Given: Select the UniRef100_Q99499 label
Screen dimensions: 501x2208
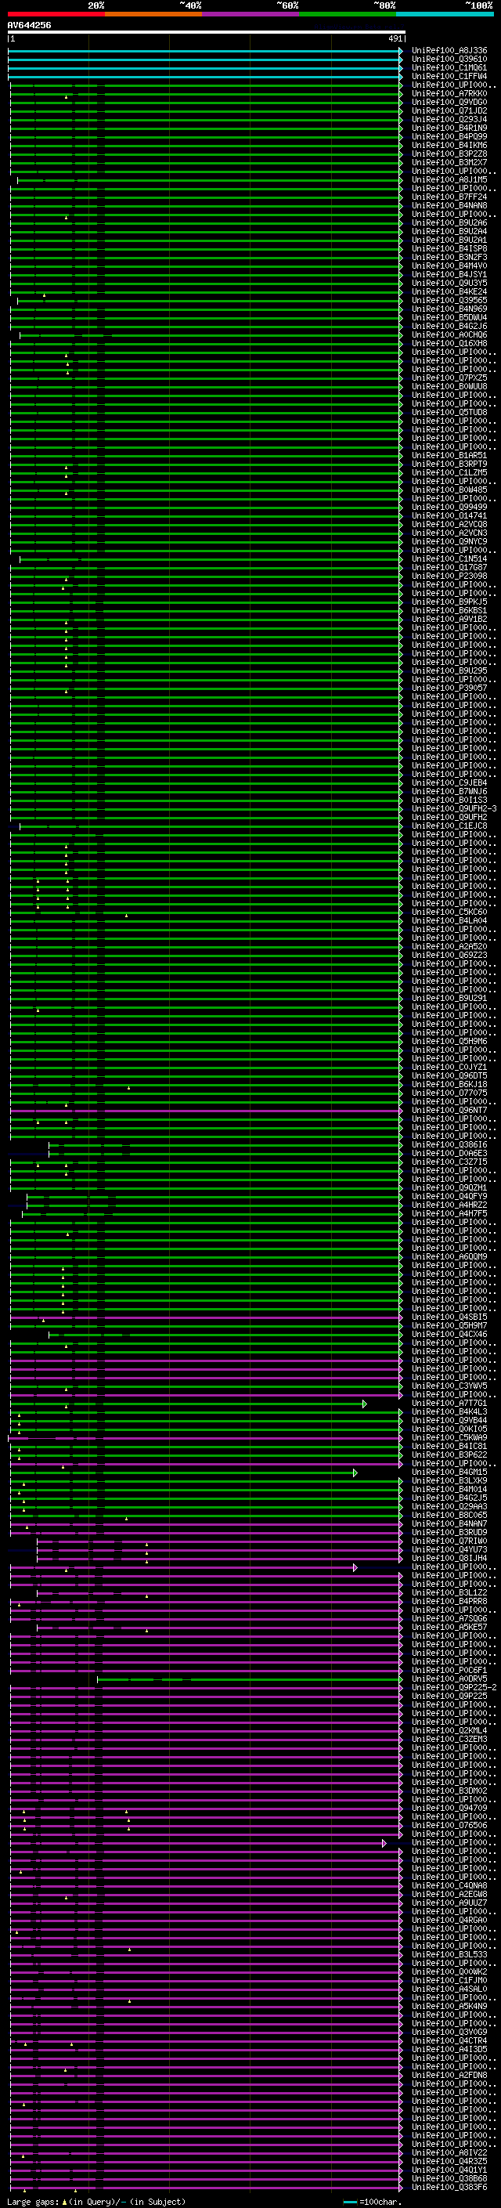Looking at the screenshot, I should 449,507.
